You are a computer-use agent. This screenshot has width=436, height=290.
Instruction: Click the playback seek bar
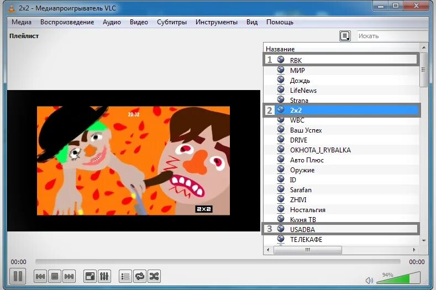click(218, 262)
